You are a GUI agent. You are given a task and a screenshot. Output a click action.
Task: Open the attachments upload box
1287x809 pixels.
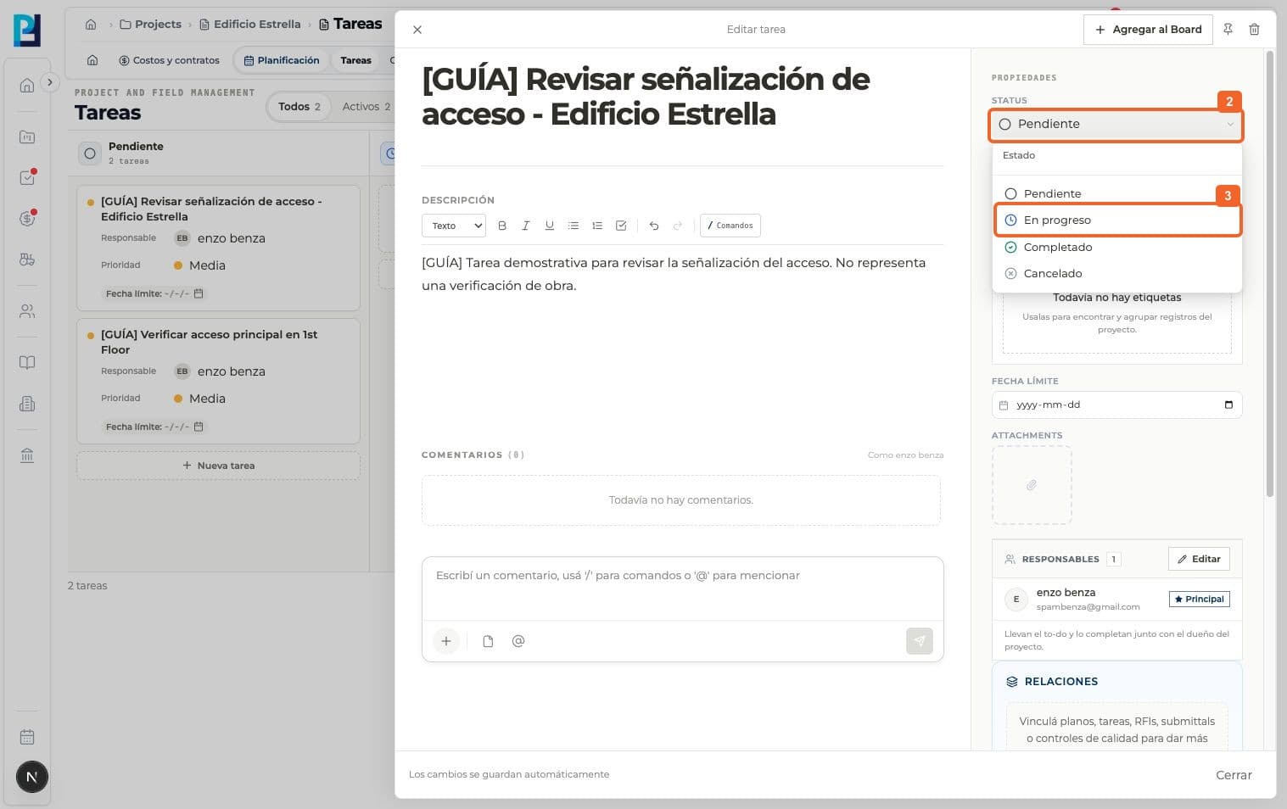[1032, 485]
